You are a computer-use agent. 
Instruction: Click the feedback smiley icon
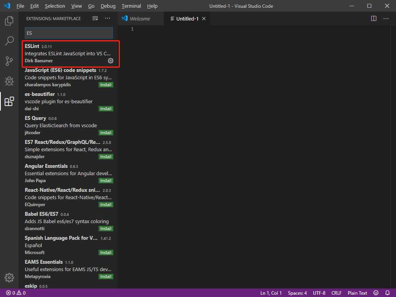coord(376,293)
